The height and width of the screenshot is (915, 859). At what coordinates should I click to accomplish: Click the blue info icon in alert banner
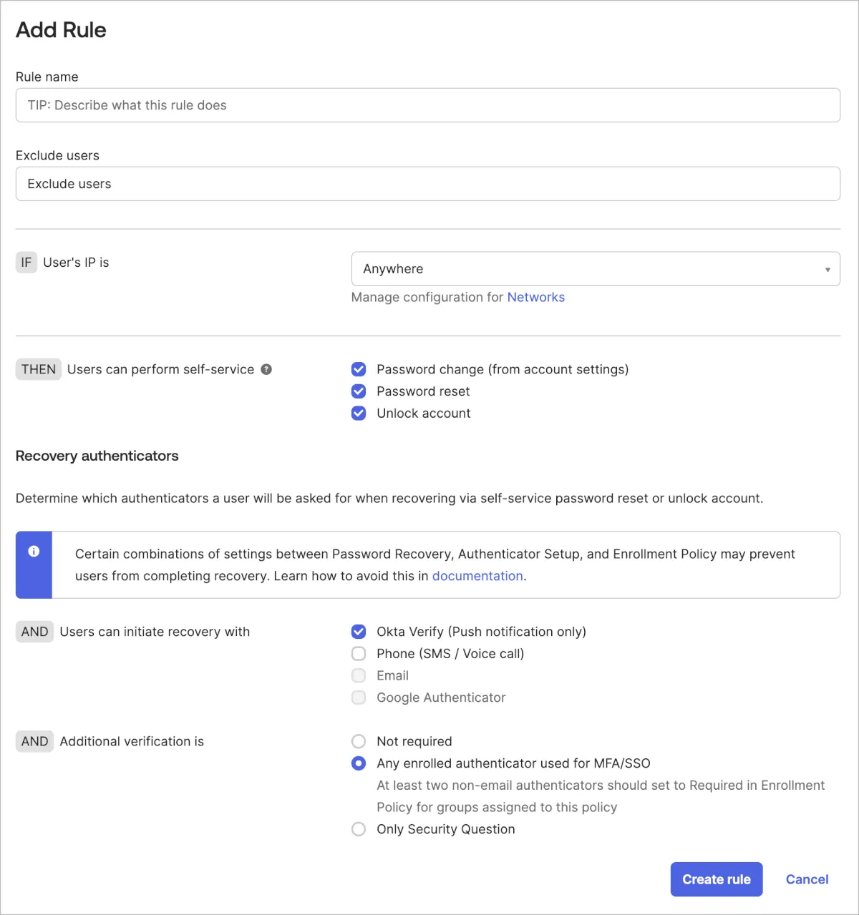34,552
